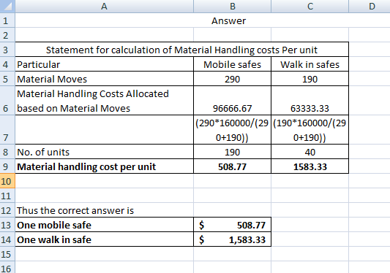Viewport: 390px width, 273px height.
Task: Select 'Material handling cost per unit' cell
Action: 104,166
